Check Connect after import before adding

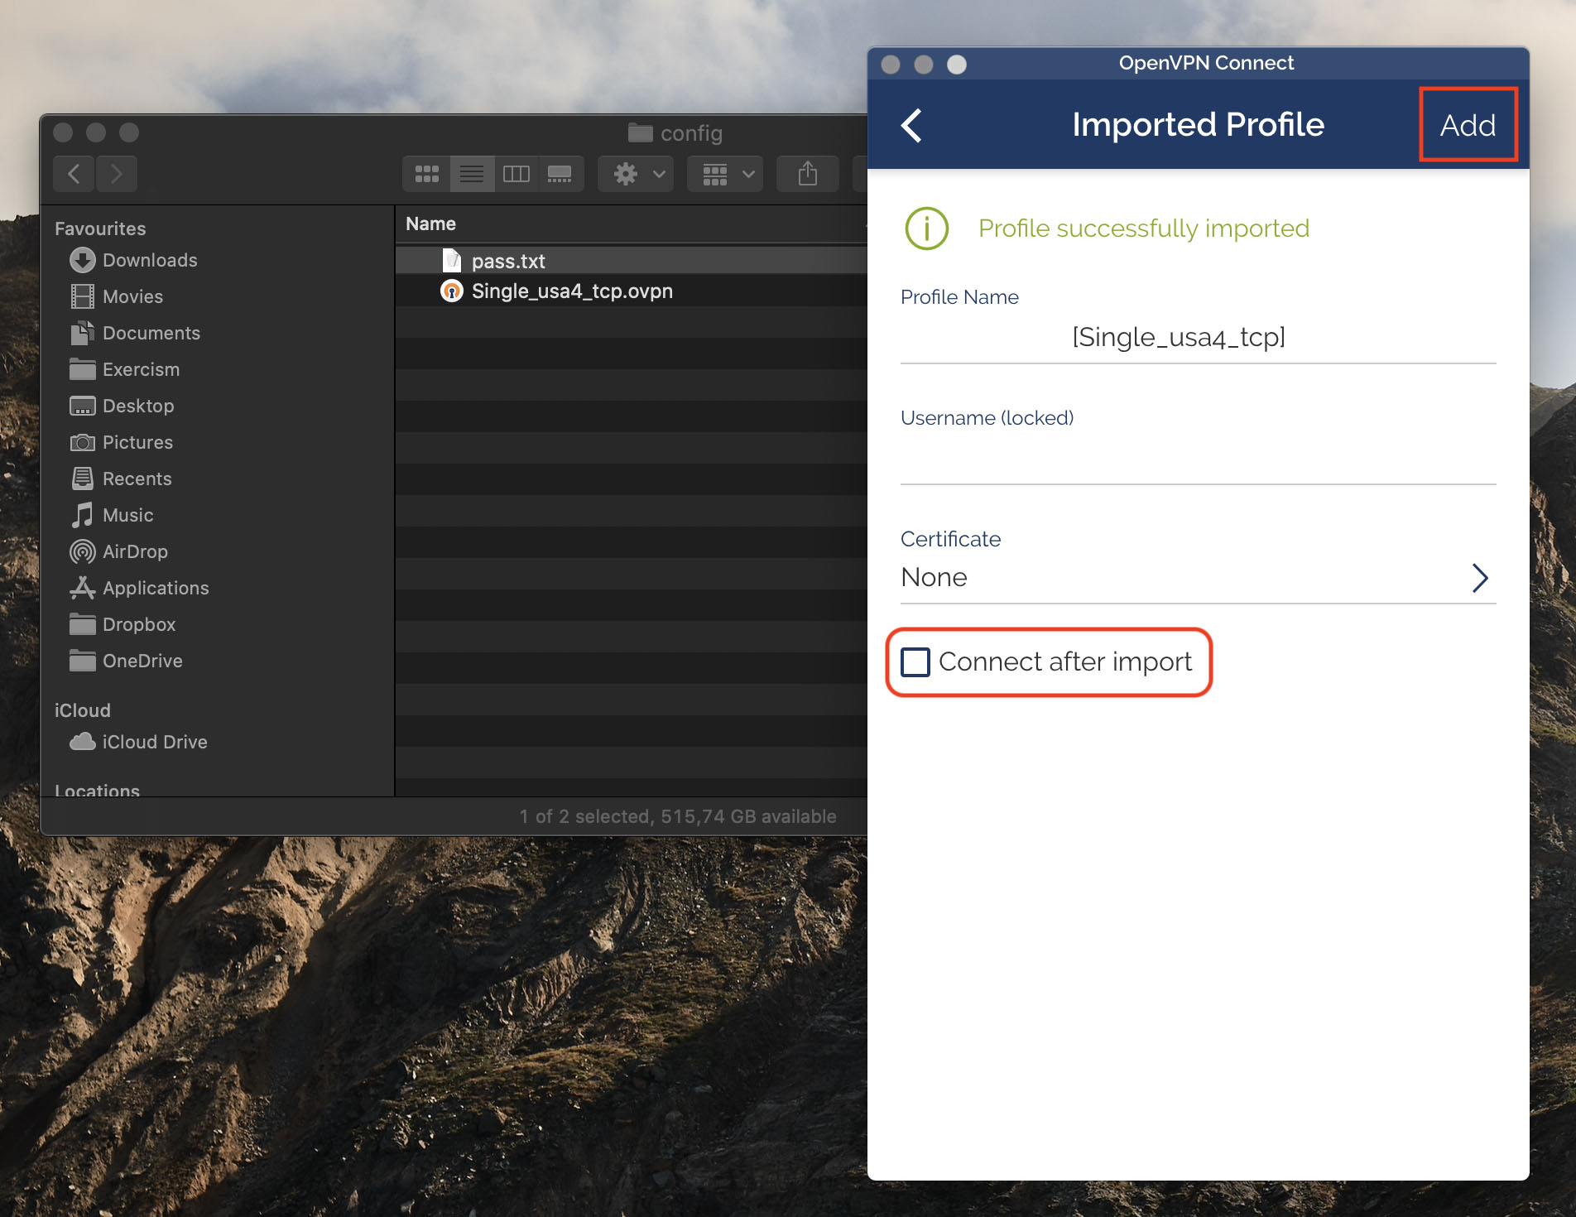(x=915, y=661)
